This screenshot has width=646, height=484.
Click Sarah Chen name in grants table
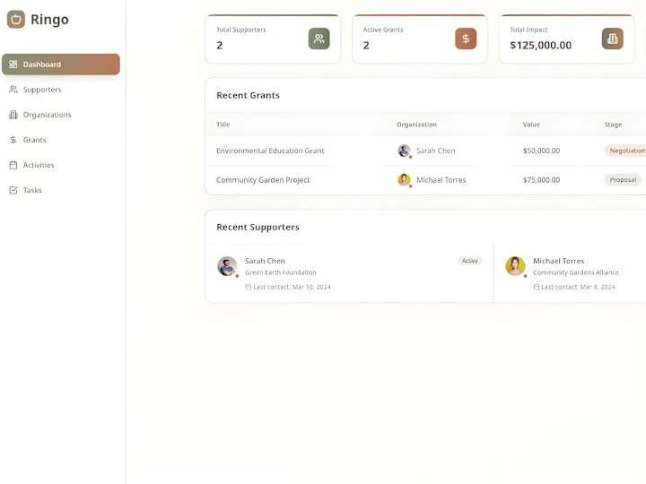pos(435,151)
